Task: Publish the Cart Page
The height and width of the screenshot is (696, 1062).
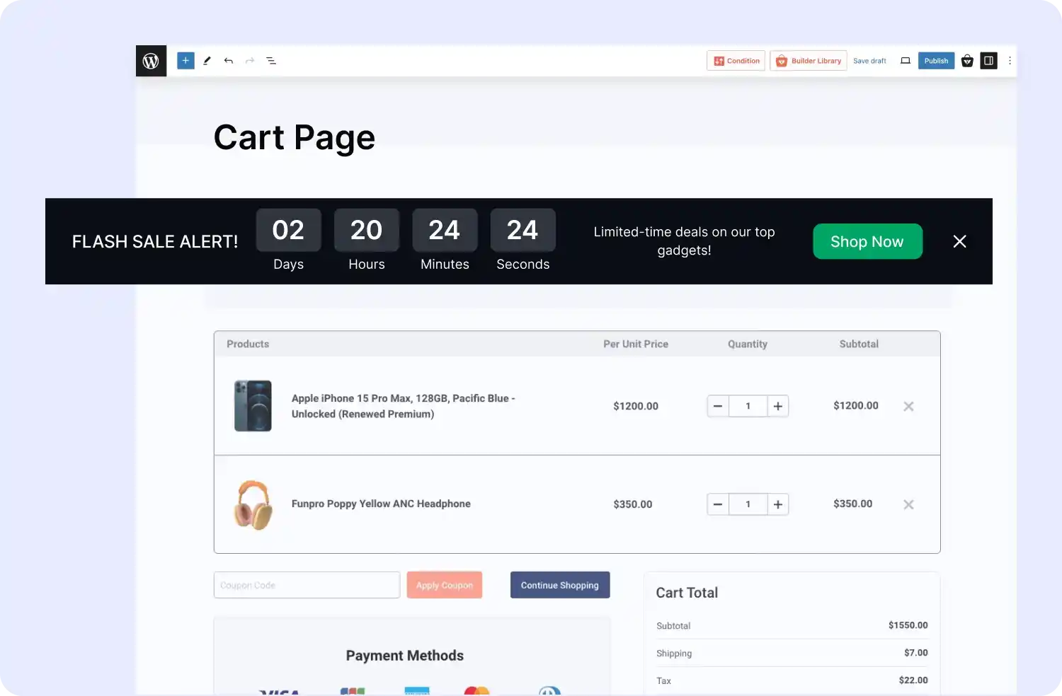Action: point(936,60)
